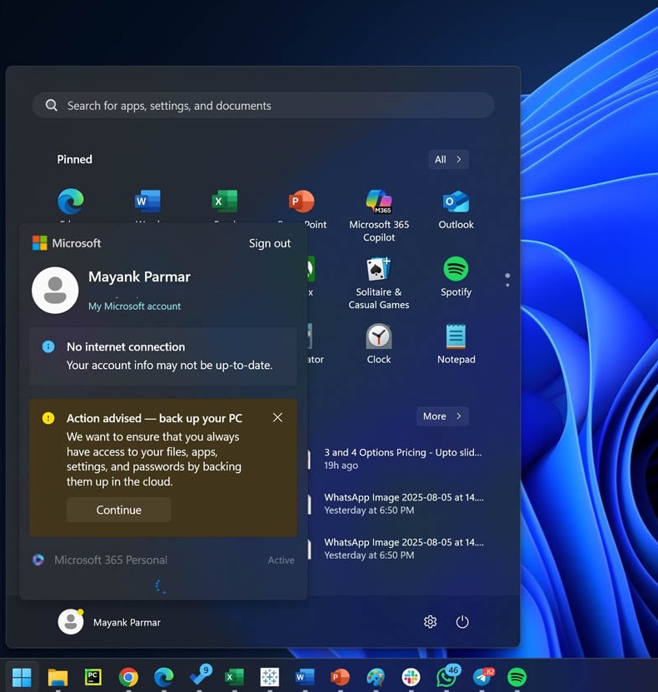
Task: Switch to Word on the taskbar
Action: tap(305, 677)
